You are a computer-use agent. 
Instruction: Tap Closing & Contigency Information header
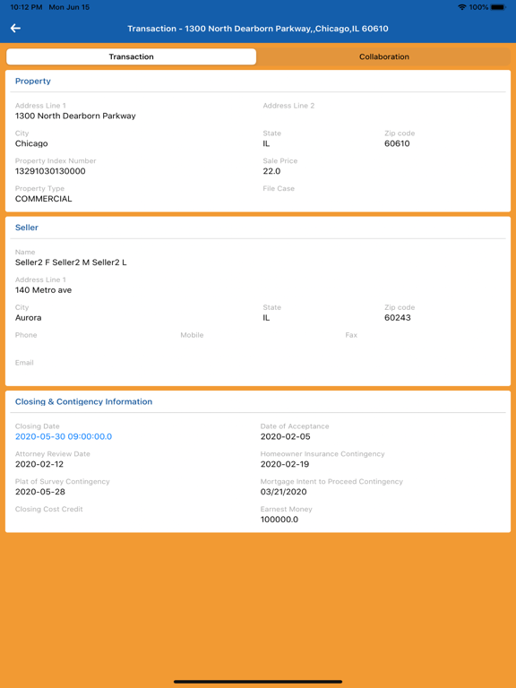(84, 401)
